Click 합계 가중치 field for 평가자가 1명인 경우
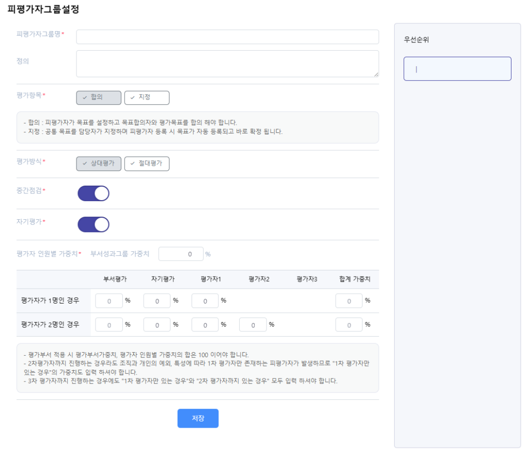Screen dimensions: 529x455 [349, 301]
